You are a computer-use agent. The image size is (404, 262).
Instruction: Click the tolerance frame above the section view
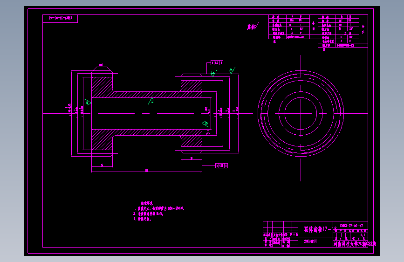[x=217, y=62]
